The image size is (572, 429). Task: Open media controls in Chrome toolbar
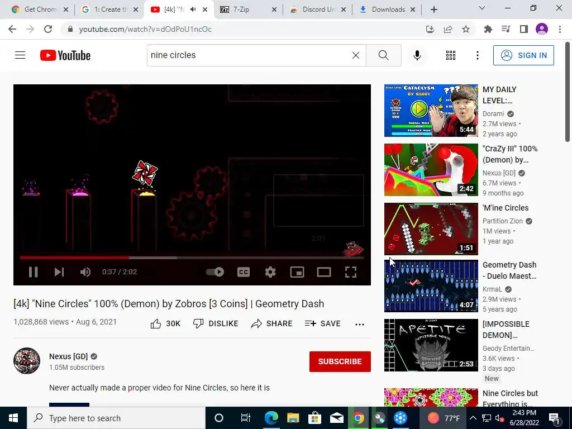pyautogui.click(x=506, y=29)
